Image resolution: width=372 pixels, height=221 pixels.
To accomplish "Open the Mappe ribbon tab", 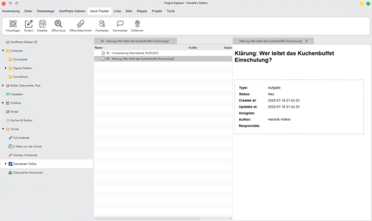I will pyautogui.click(x=142, y=11).
